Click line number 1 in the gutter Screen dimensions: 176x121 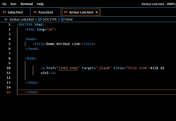tap(9, 25)
